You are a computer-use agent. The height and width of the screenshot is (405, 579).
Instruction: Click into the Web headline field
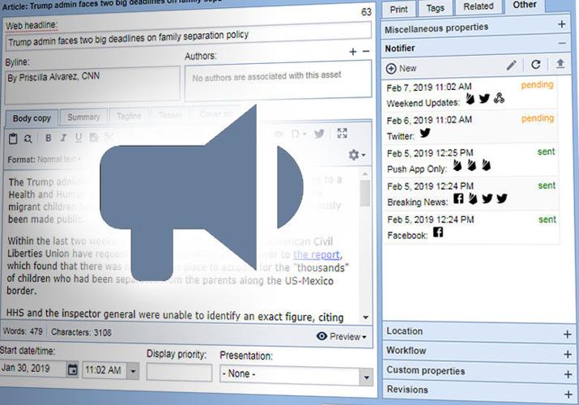[189, 36]
